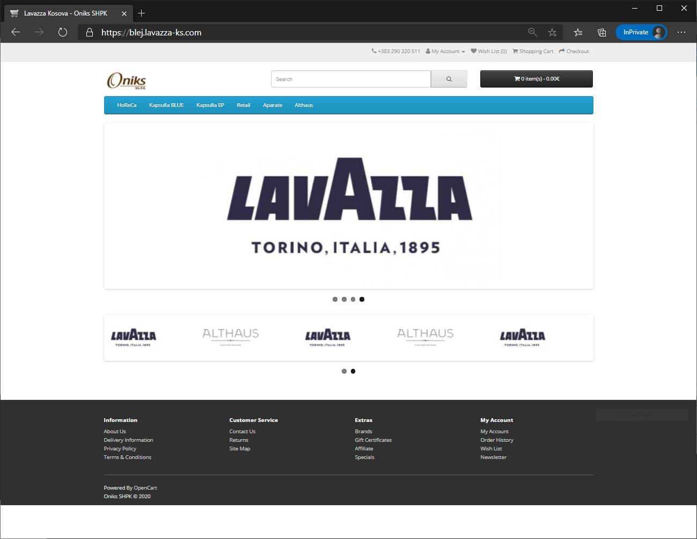Click the last Lavazza brand logo
The image size is (697, 539).
pos(523,338)
